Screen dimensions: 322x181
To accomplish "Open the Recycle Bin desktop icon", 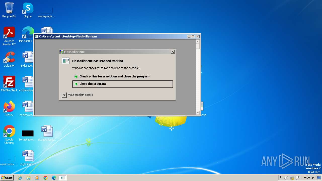I will (9, 10).
